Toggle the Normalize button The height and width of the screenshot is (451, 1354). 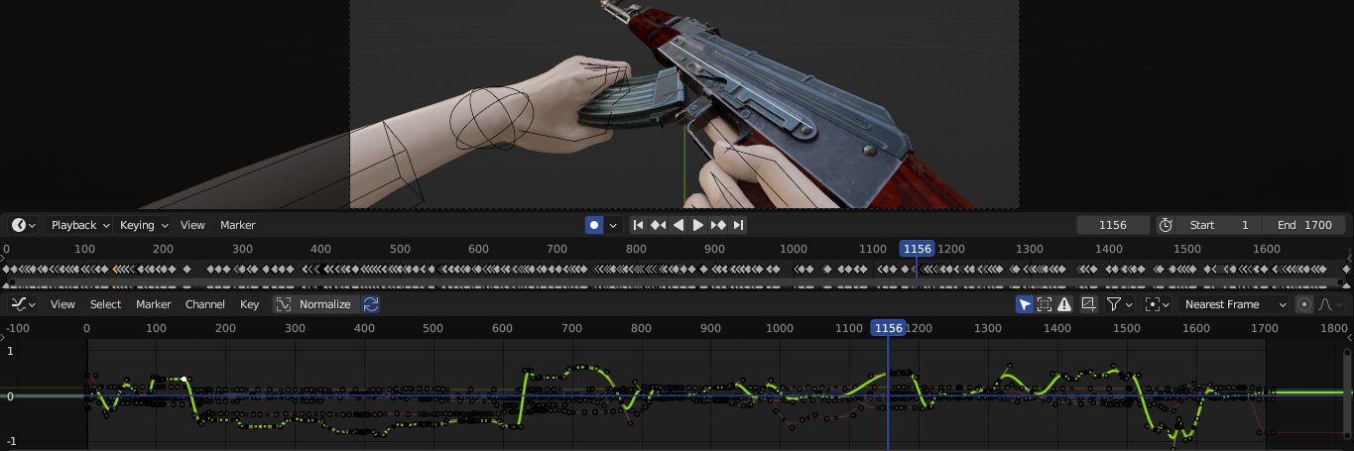pyautogui.click(x=316, y=304)
